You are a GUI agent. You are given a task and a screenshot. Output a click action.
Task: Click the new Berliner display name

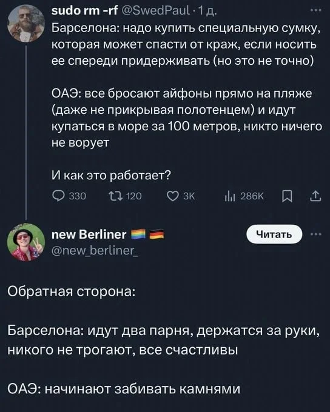(x=89, y=234)
